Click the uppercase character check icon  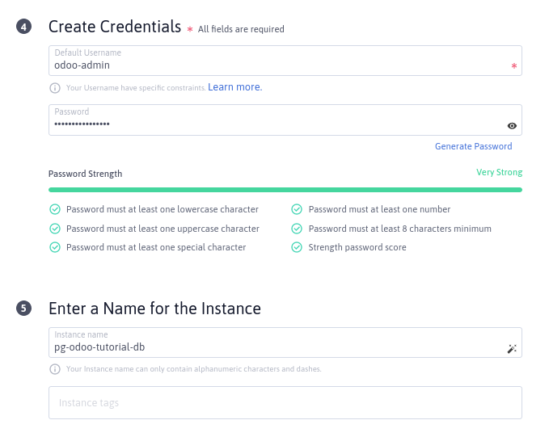click(55, 229)
